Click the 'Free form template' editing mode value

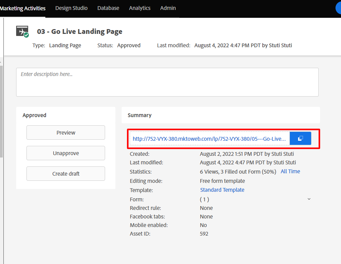point(222,181)
